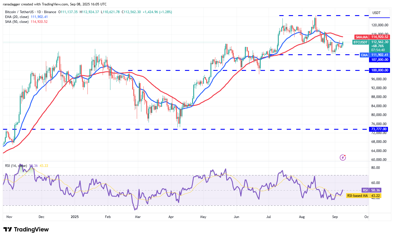Click the lightning bolt quick-action icon on the chart
Image resolution: width=394 pixels, height=238 pixels.
point(343,157)
